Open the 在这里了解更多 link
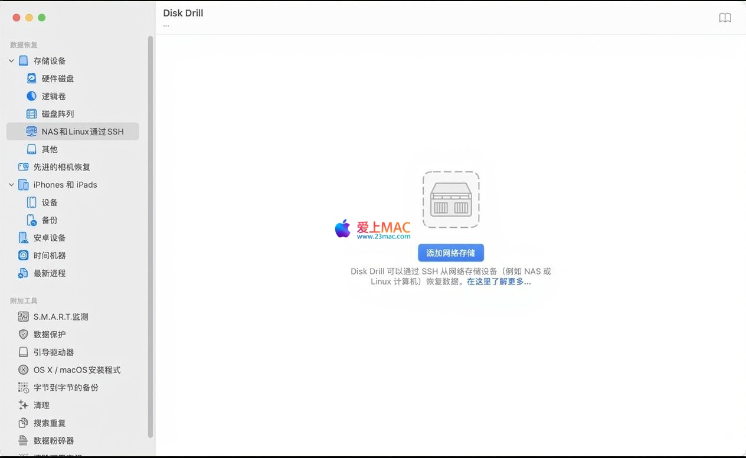 tap(499, 282)
